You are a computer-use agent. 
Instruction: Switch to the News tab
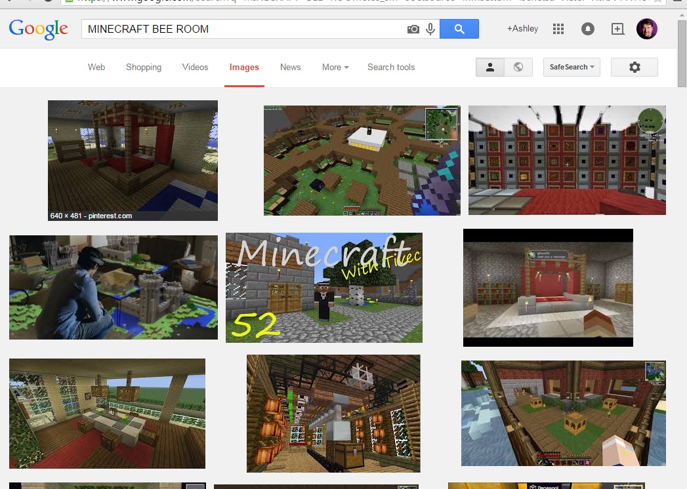[291, 67]
